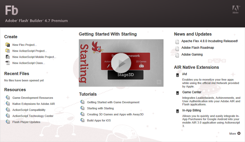Create a New ActionScript Mobile Project...
Viewport: 245px width, 142px height.
point(34,57)
